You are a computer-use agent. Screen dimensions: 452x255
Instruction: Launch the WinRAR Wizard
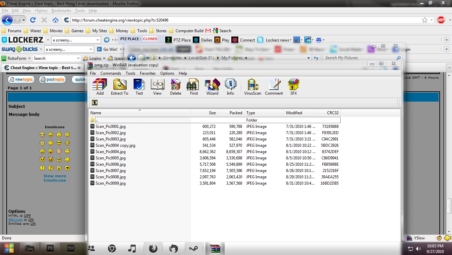tap(212, 87)
